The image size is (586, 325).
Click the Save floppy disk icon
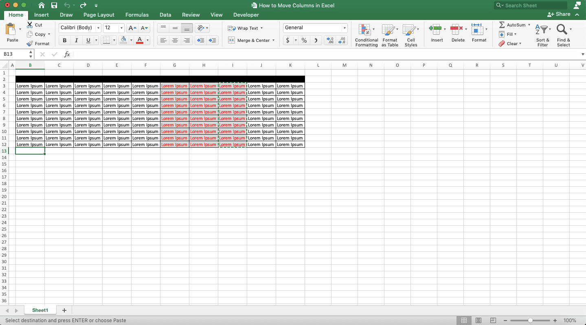point(54,5)
